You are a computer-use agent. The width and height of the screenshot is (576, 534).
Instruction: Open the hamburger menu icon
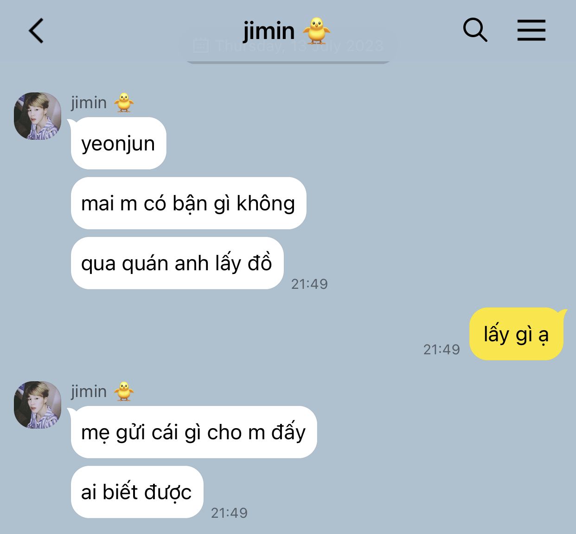tap(531, 30)
